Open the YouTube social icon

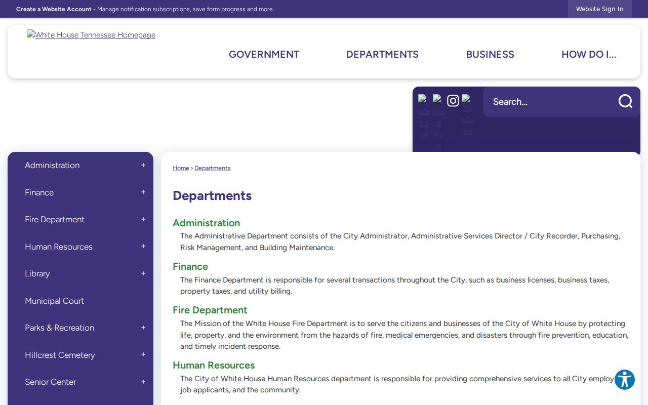point(468,115)
